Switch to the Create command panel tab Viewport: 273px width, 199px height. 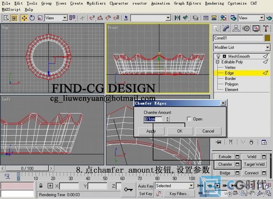coord(217,29)
